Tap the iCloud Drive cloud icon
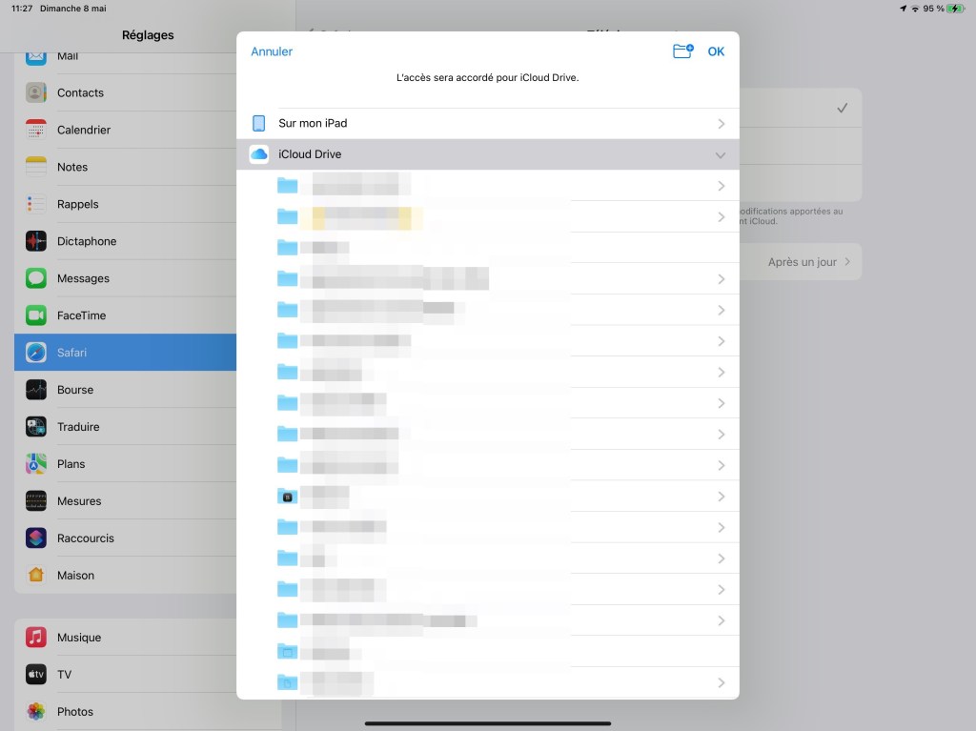976x731 pixels. tap(258, 154)
